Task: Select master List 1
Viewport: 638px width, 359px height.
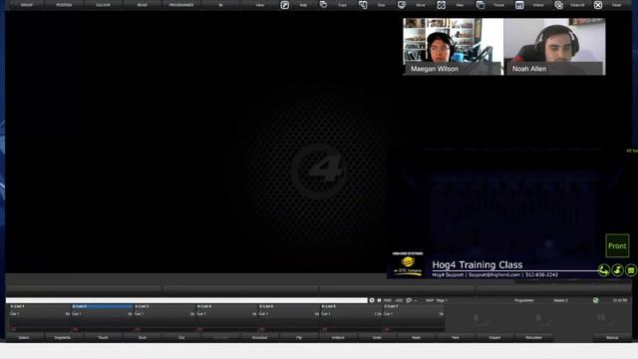Action: [40, 318]
